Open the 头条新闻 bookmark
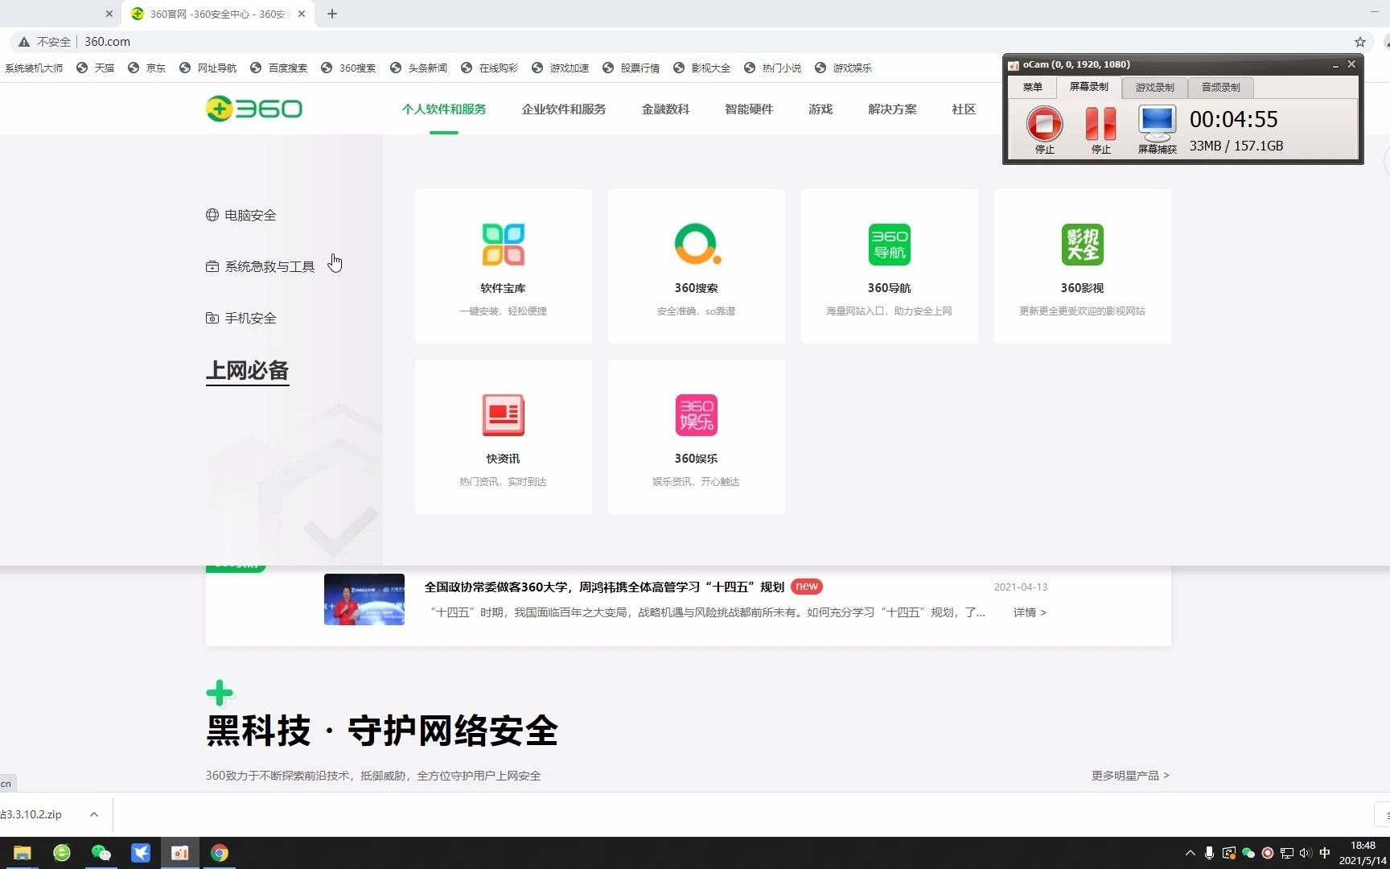 click(419, 68)
